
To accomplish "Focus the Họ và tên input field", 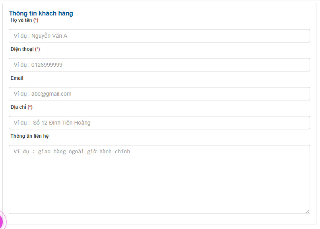I will click(x=159, y=36).
